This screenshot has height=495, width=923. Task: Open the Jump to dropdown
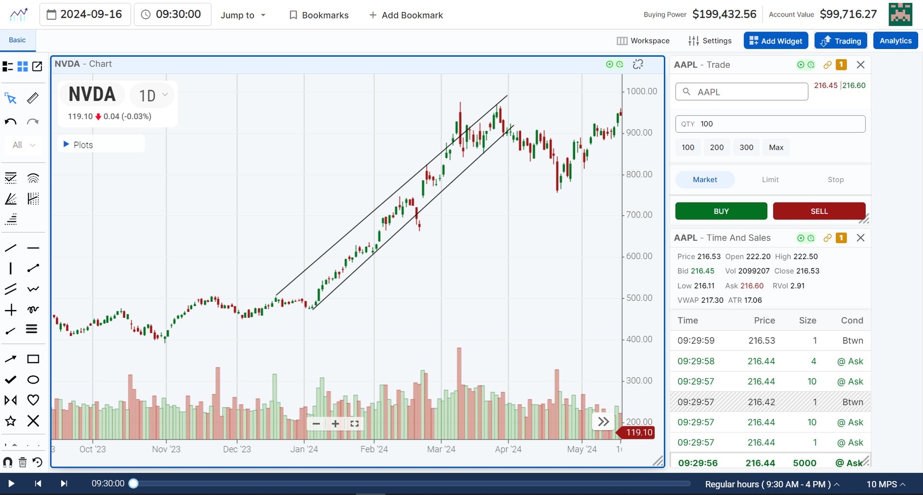click(x=243, y=15)
